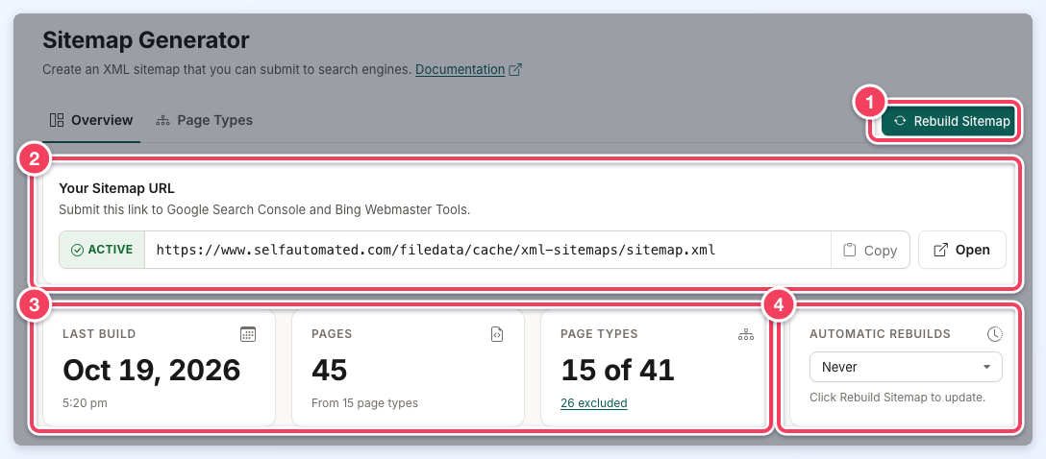The height and width of the screenshot is (459, 1046).
Task: Click the Your Sitemap URL heading
Action: coord(116,188)
